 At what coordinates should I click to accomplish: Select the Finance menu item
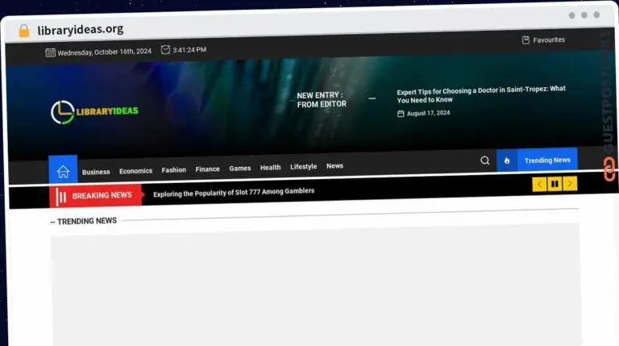pos(207,169)
